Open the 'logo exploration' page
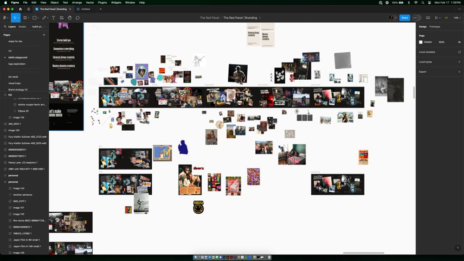This screenshot has width=464, height=261. (x=17, y=64)
